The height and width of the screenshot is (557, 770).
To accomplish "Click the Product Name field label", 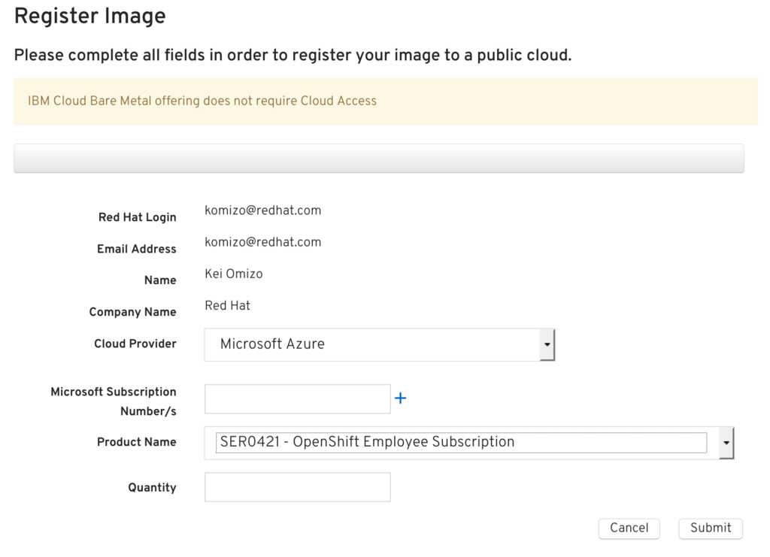I will (x=137, y=442).
